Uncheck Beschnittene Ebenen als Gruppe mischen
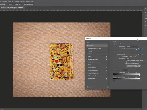 click(x=126, y=62)
